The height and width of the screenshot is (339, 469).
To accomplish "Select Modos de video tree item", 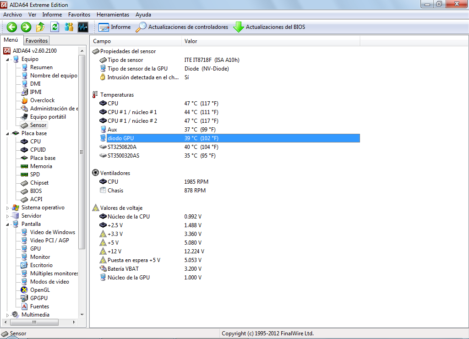I will (49, 282).
